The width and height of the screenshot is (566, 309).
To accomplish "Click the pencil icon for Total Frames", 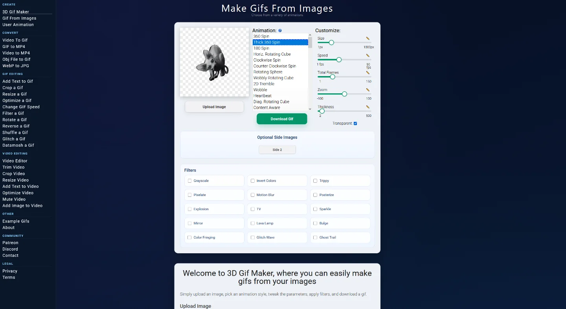I will tap(368, 73).
